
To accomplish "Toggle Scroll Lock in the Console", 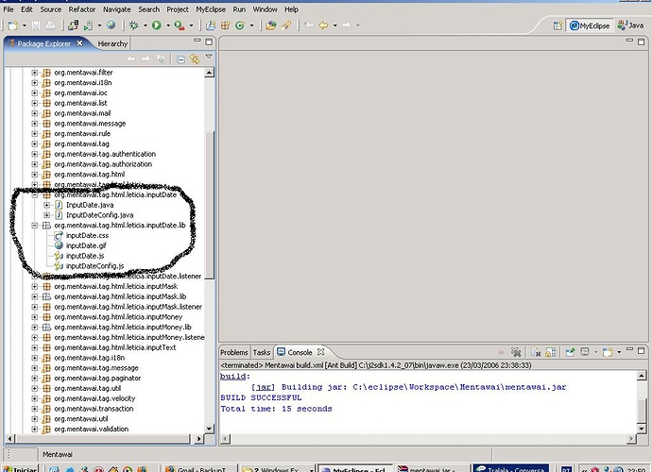I will click(550, 352).
